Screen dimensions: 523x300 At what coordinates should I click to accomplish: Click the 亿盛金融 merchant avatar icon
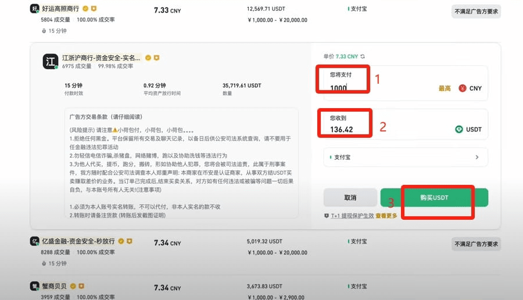[x=35, y=241]
